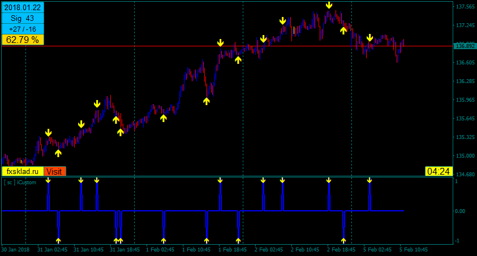
Task: Click the 135.645 price axis label
Action: click(466, 119)
